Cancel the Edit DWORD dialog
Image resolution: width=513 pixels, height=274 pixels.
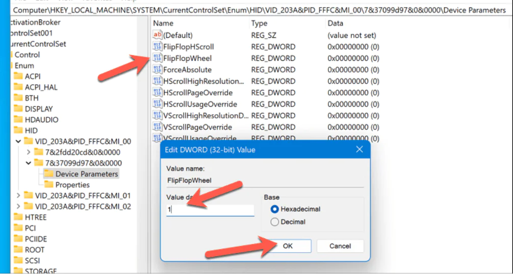340,246
